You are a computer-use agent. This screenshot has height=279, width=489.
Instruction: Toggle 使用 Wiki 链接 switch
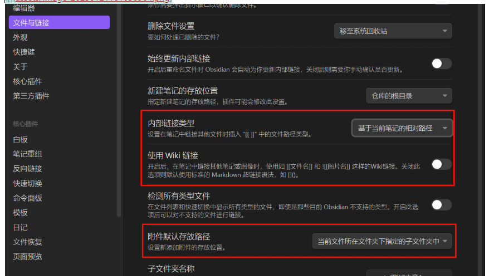[x=442, y=164]
